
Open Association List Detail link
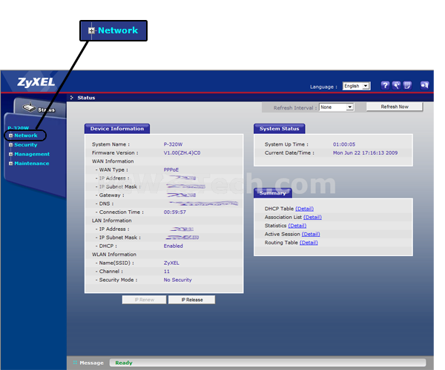(x=312, y=218)
